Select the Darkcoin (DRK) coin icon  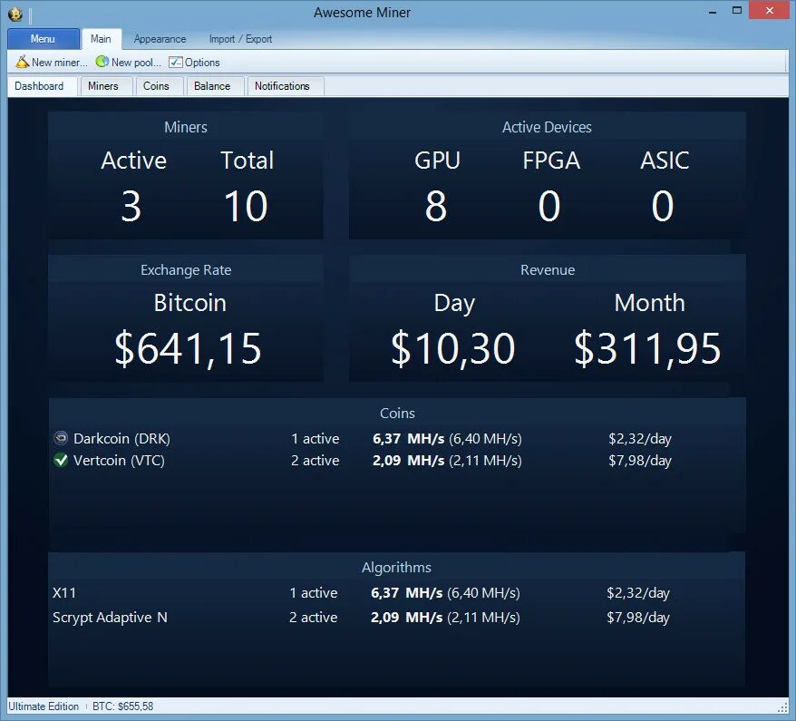(61, 438)
